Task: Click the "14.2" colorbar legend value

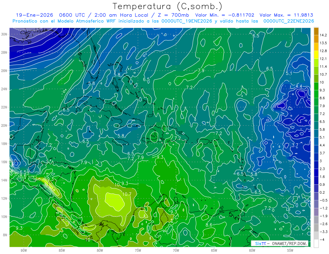Action: [323, 35]
